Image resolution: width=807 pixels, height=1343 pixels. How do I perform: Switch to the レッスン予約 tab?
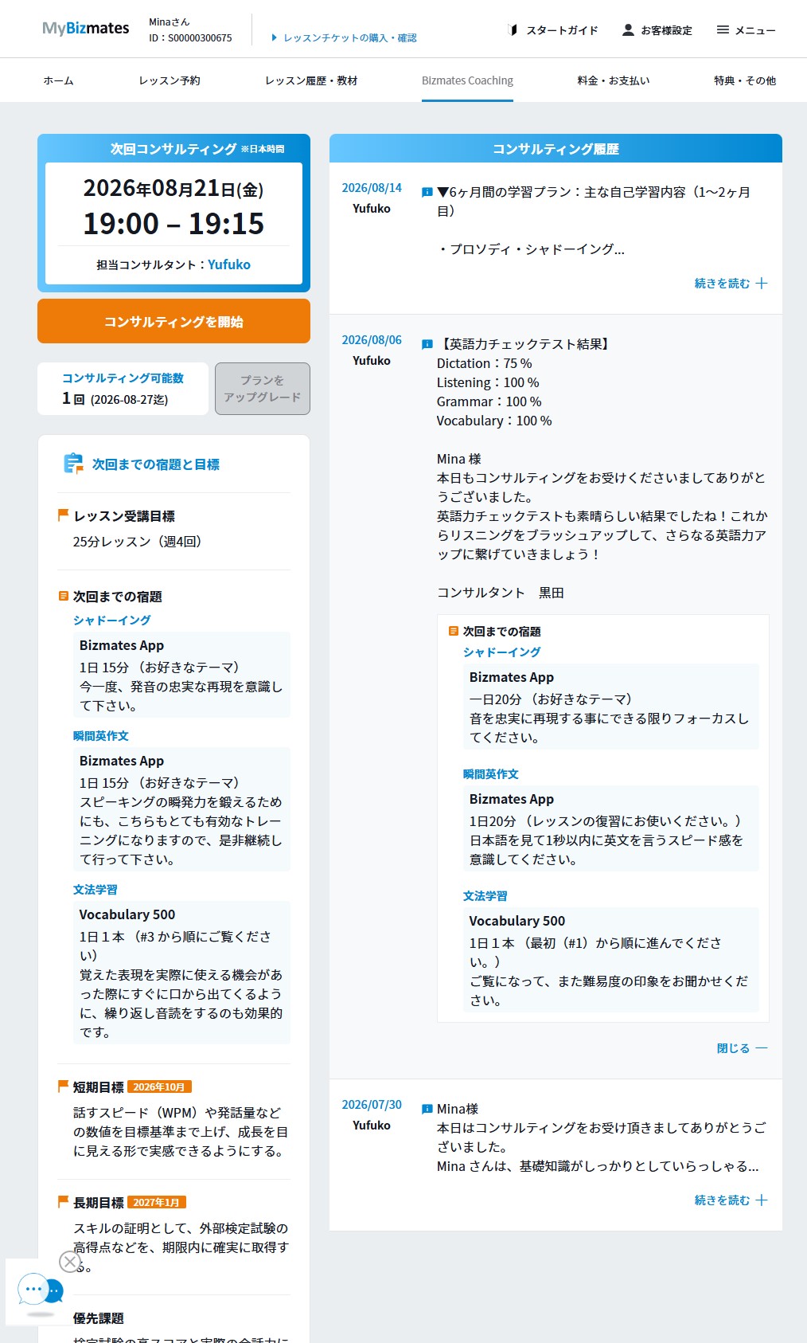pos(170,80)
